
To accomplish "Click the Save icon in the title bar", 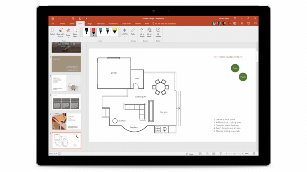I will [53, 19].
